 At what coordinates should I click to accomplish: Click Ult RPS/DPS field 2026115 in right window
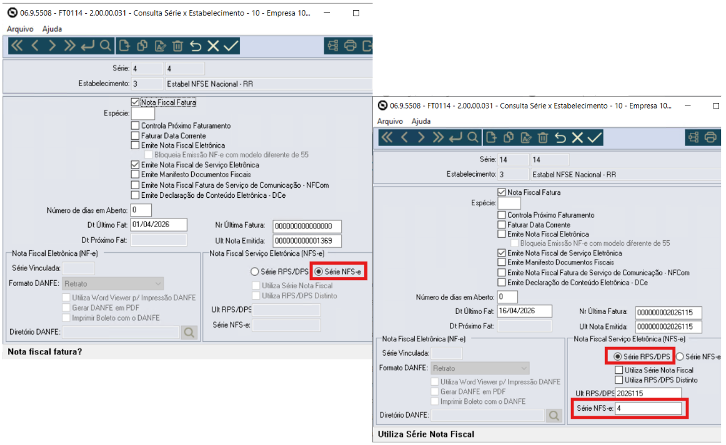[649, 393]
